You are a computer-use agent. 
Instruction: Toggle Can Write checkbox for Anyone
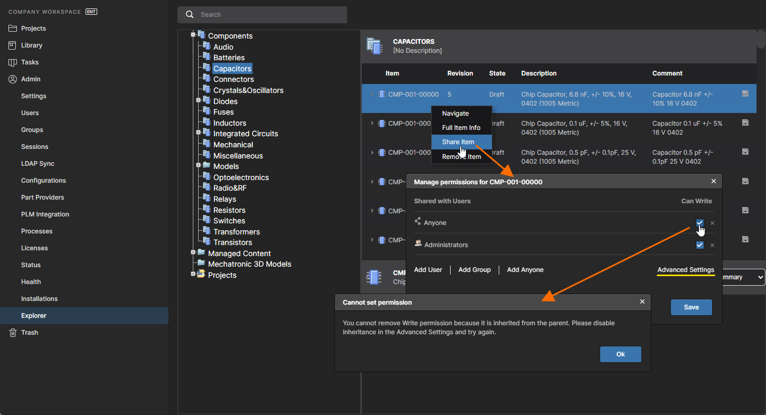click(x=699, y=223)
